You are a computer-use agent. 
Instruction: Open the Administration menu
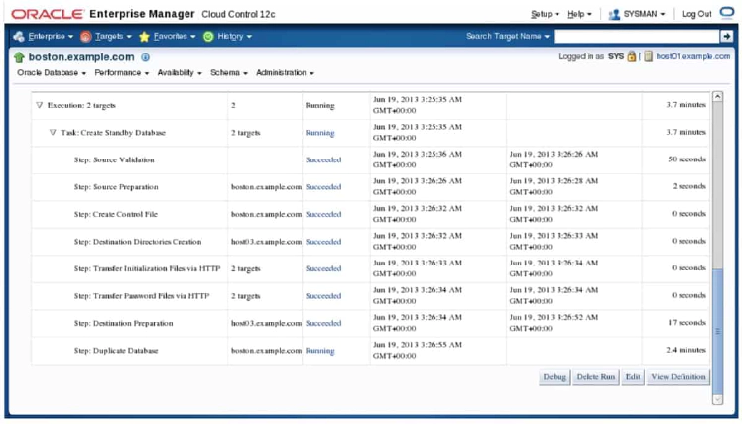click(285, 73)
